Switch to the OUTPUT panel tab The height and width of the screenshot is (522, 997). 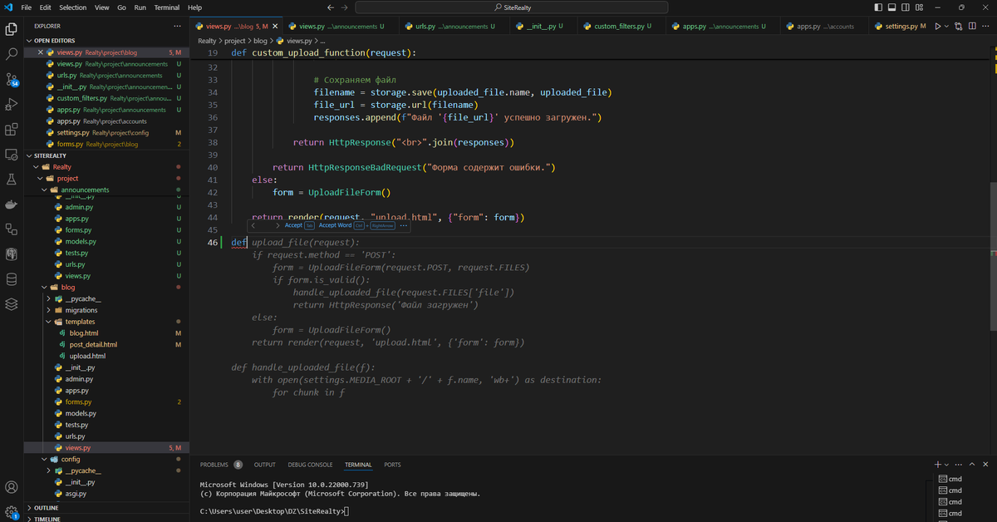click(265, 465)
